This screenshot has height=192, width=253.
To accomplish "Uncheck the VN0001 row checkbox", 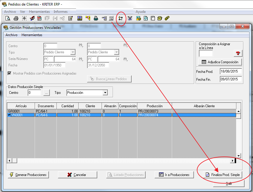I will tap(9, 115).
